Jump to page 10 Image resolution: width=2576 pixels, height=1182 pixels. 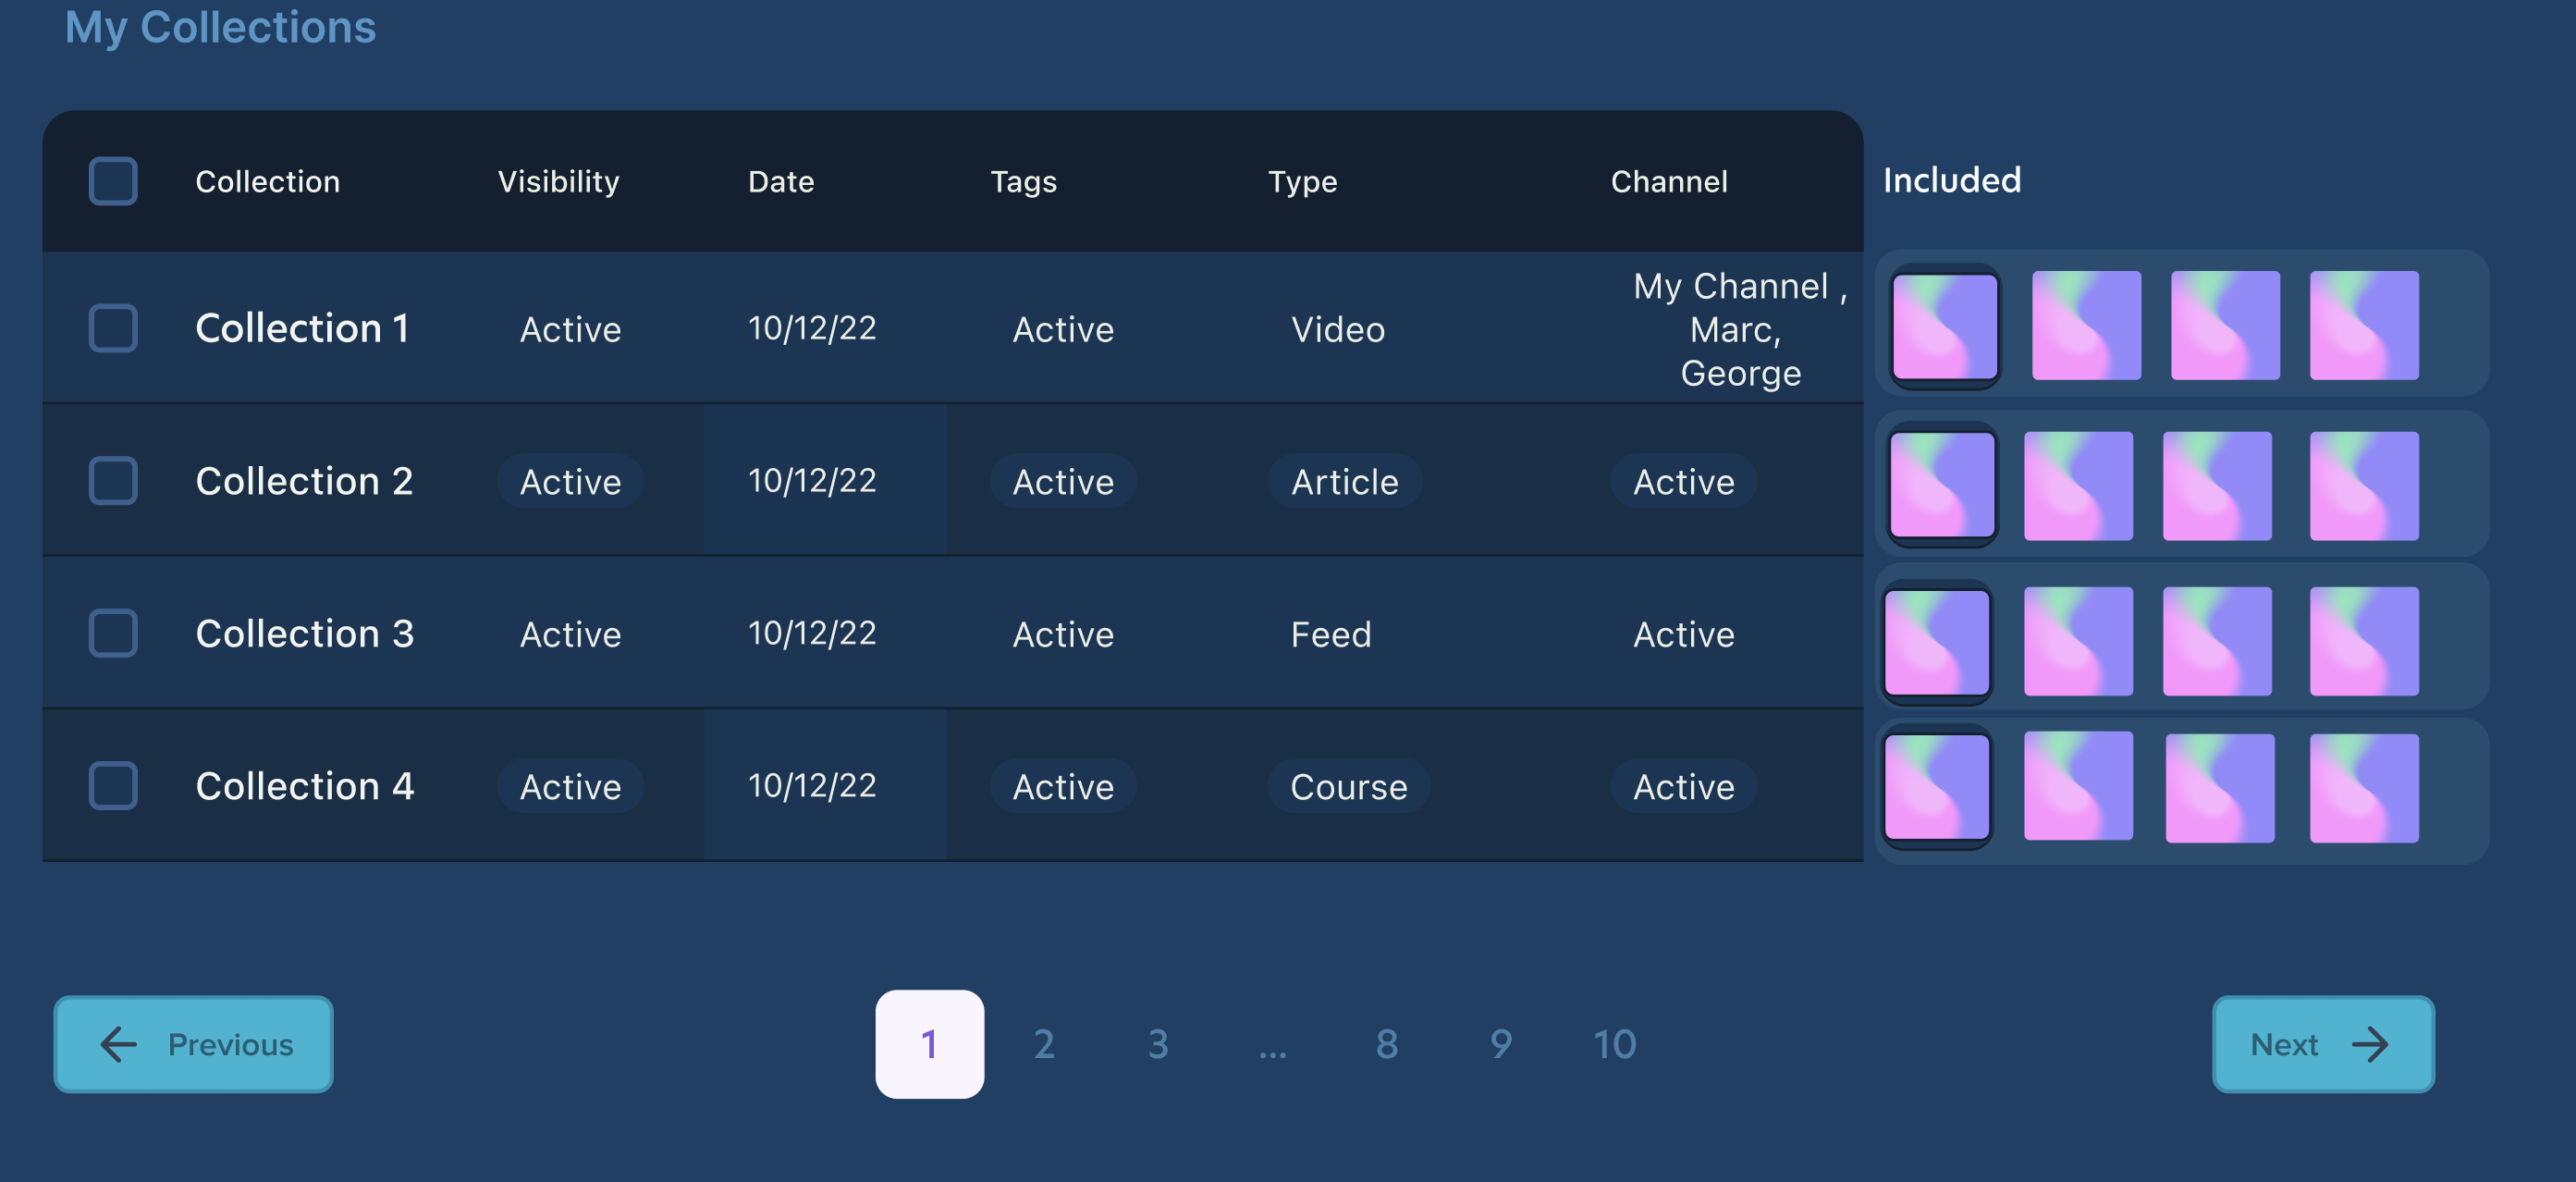pyautogui.click(x=1614, y=1044)
